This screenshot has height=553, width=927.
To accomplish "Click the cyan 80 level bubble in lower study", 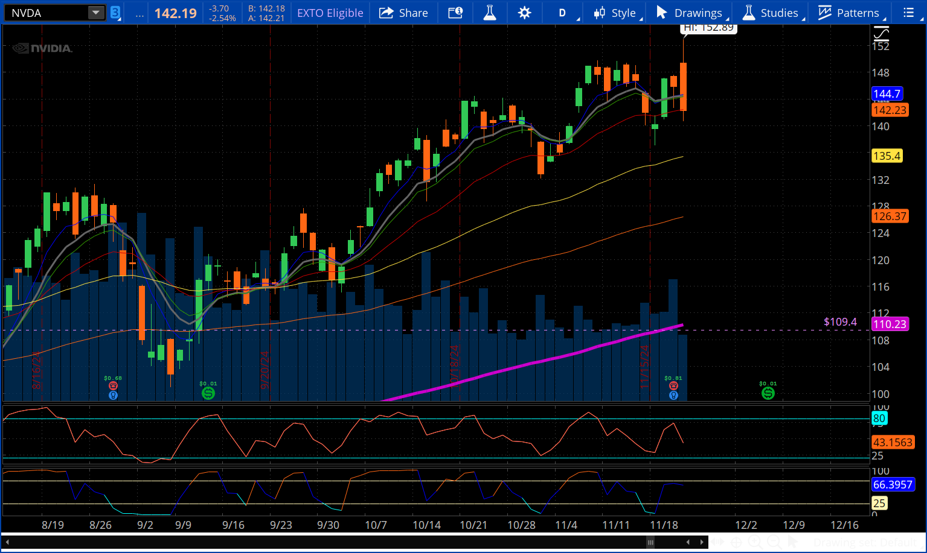I will coord(879,419).
